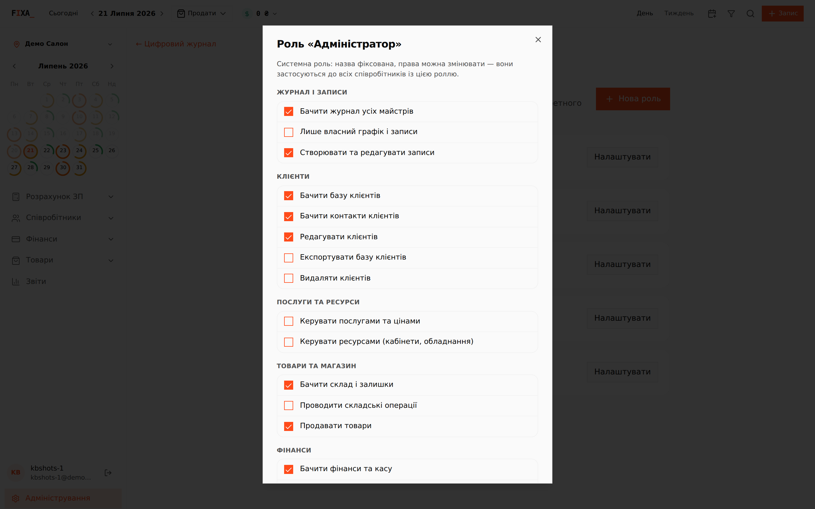Open Звіти in the sidebar
Image resolution: width=815 pixels, height=509 pixels.
(63, 282)
